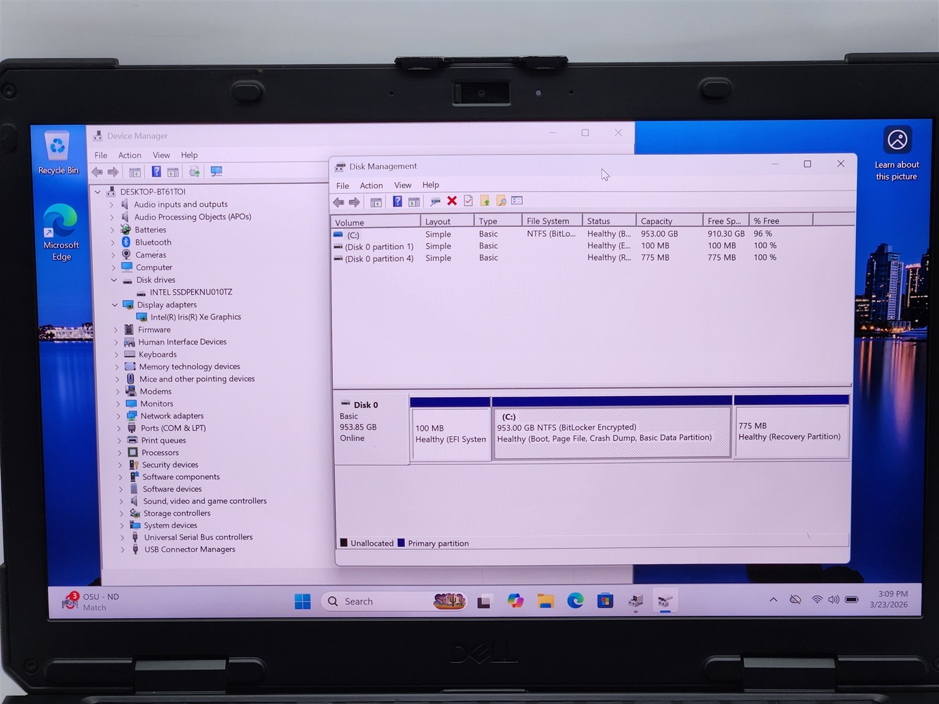
Task: Expand Universal Serial Bus controllers node
Action: point(122,537)
